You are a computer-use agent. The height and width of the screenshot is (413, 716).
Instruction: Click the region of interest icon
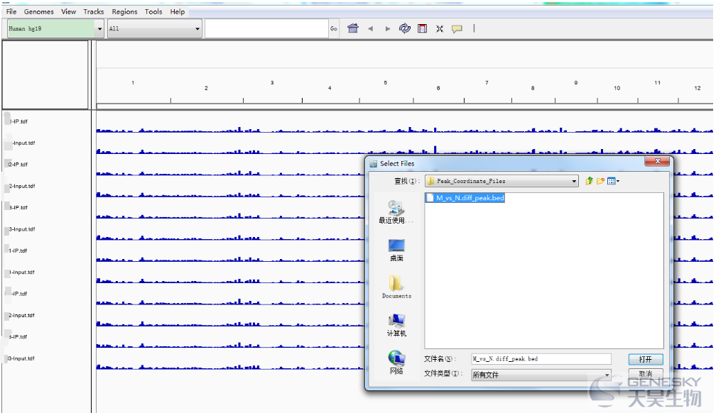423,29
